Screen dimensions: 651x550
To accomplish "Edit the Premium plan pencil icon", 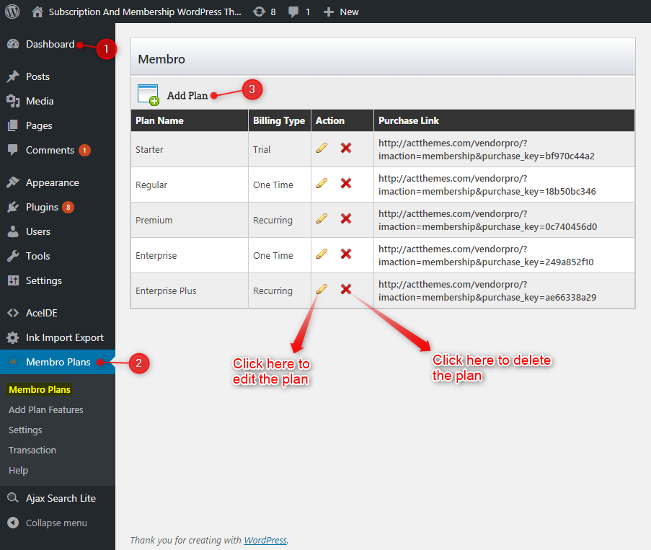I will click(x=322, y=218).
